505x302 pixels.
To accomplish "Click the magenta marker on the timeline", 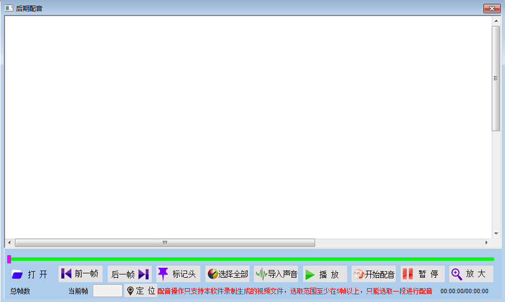I will [9, 259].
